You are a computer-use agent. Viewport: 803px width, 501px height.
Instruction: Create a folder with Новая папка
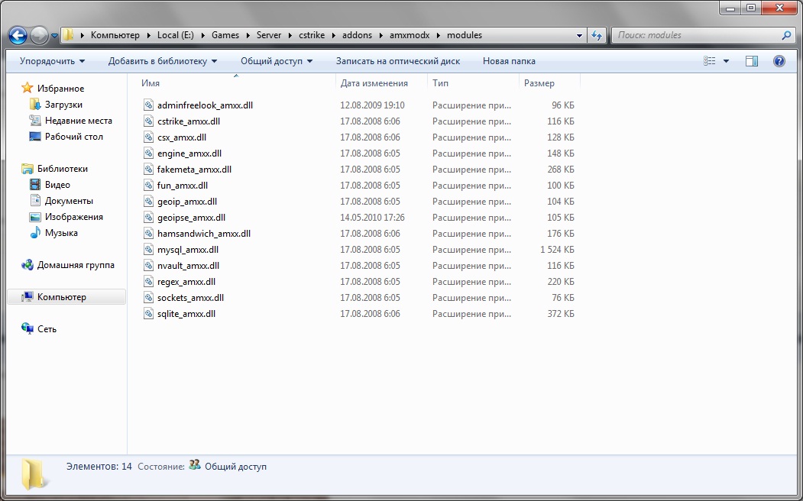tap(509, 61)
